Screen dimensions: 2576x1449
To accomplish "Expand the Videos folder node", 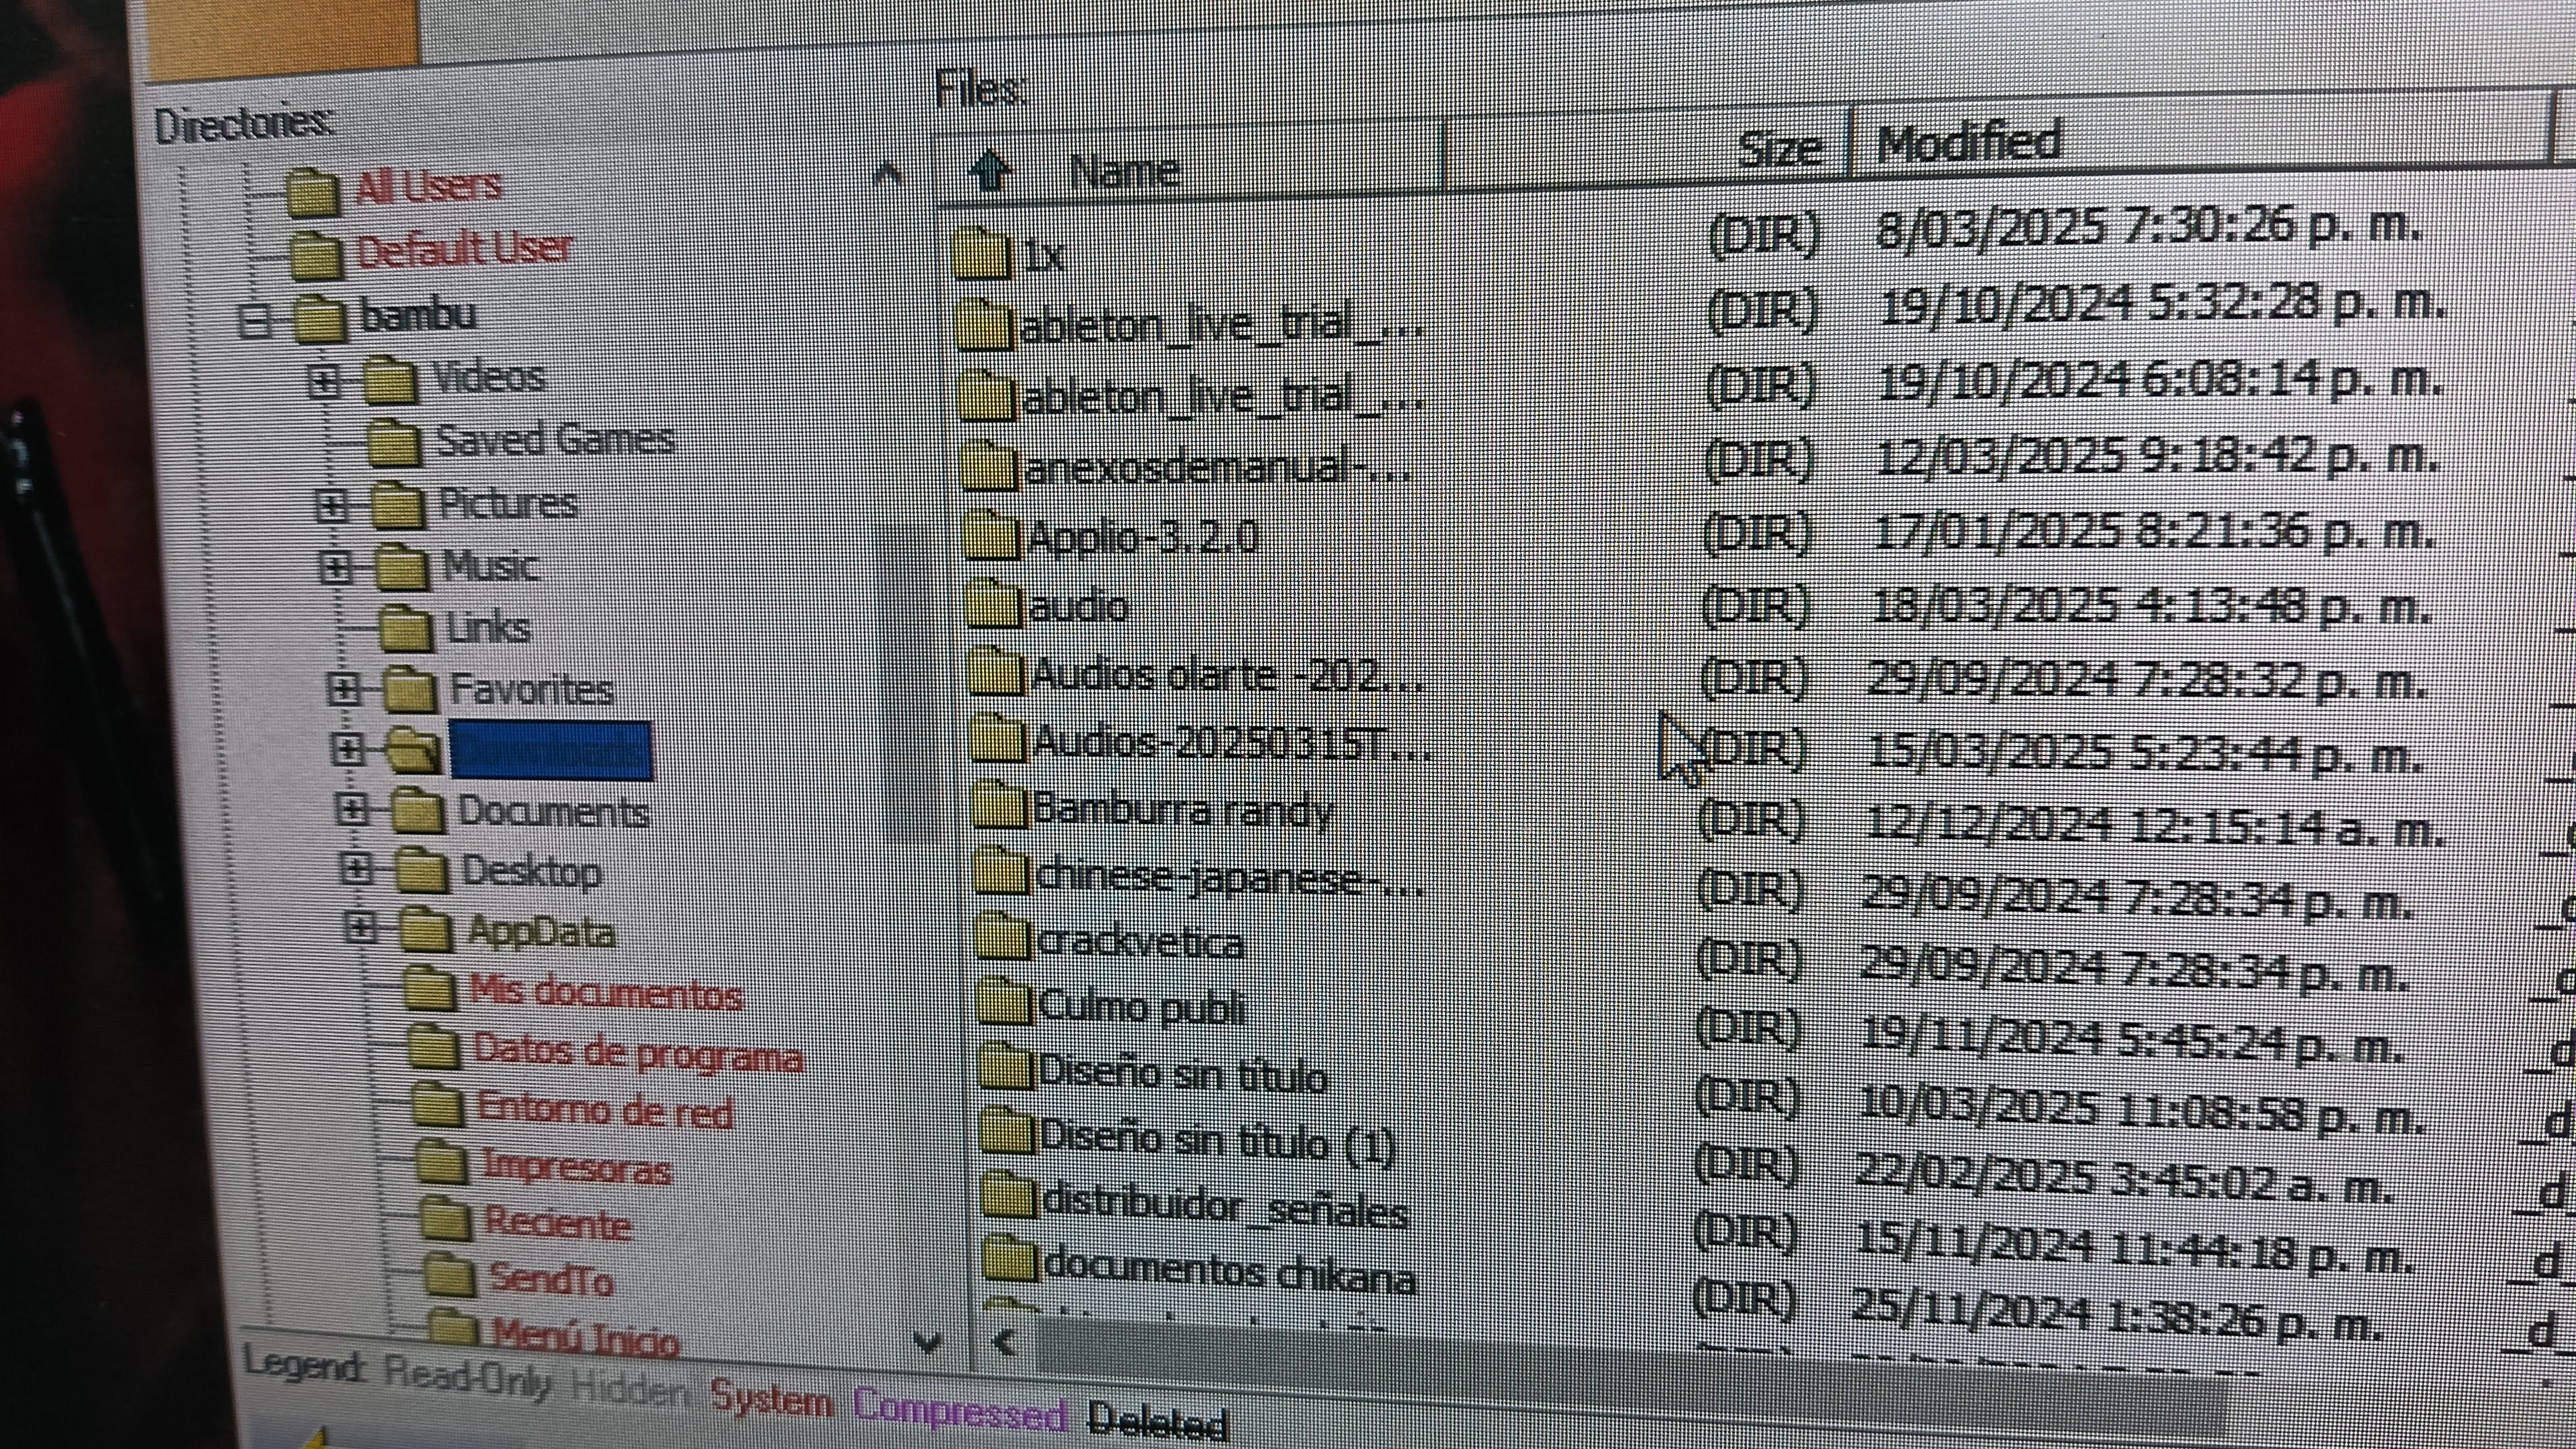I will click(323, 381).
